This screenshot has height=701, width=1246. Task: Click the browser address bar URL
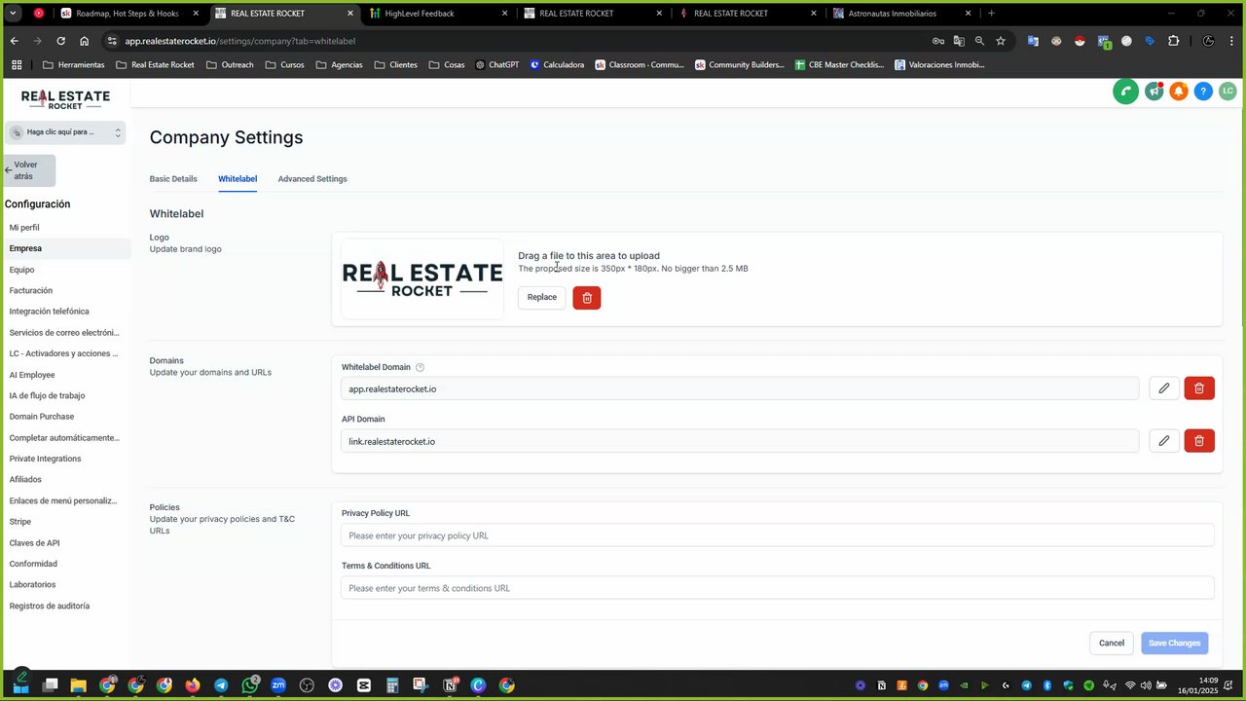point(239,41)
